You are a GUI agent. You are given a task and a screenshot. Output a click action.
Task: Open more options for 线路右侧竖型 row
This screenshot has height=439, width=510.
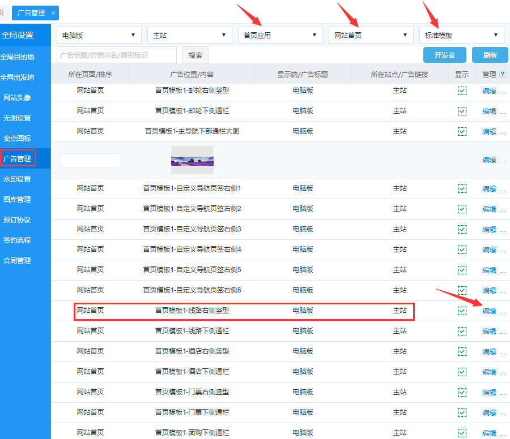503,311
